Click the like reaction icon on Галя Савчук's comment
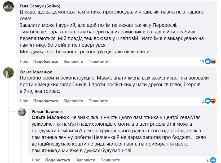221x163 pixels. [208, 61]
